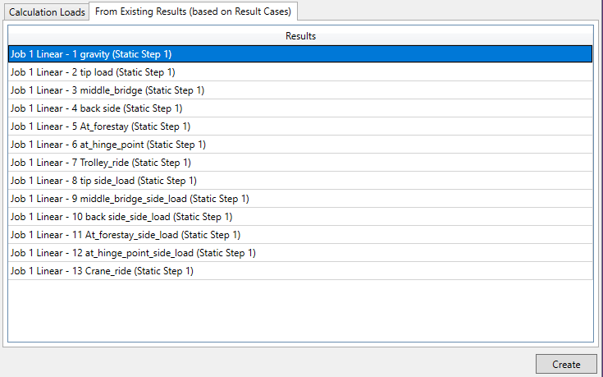Click "(Static Step 1)" in the Crane_ride row
This screenshot has height=377, width=603.
pyautogui.click(x=164, y=271)
